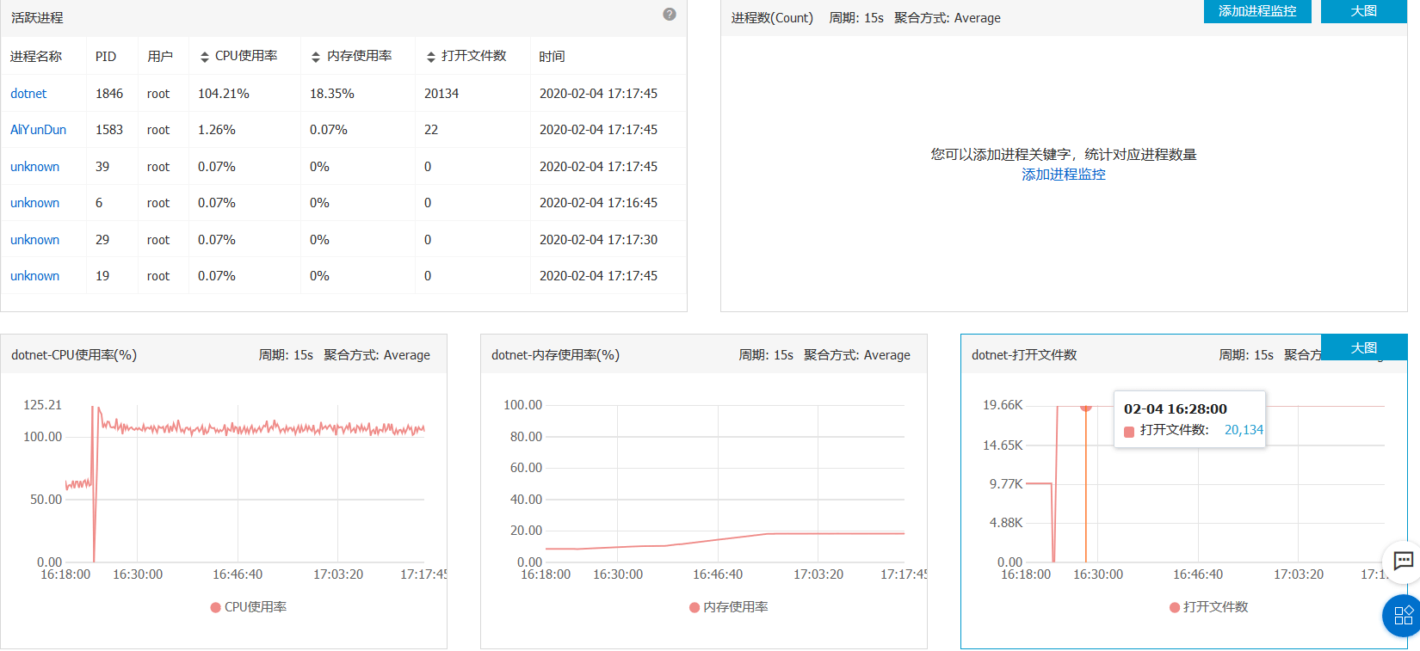Toggle the 打开文件数 chart legend marker
1420x651 pixels.
pos(1175,607)
